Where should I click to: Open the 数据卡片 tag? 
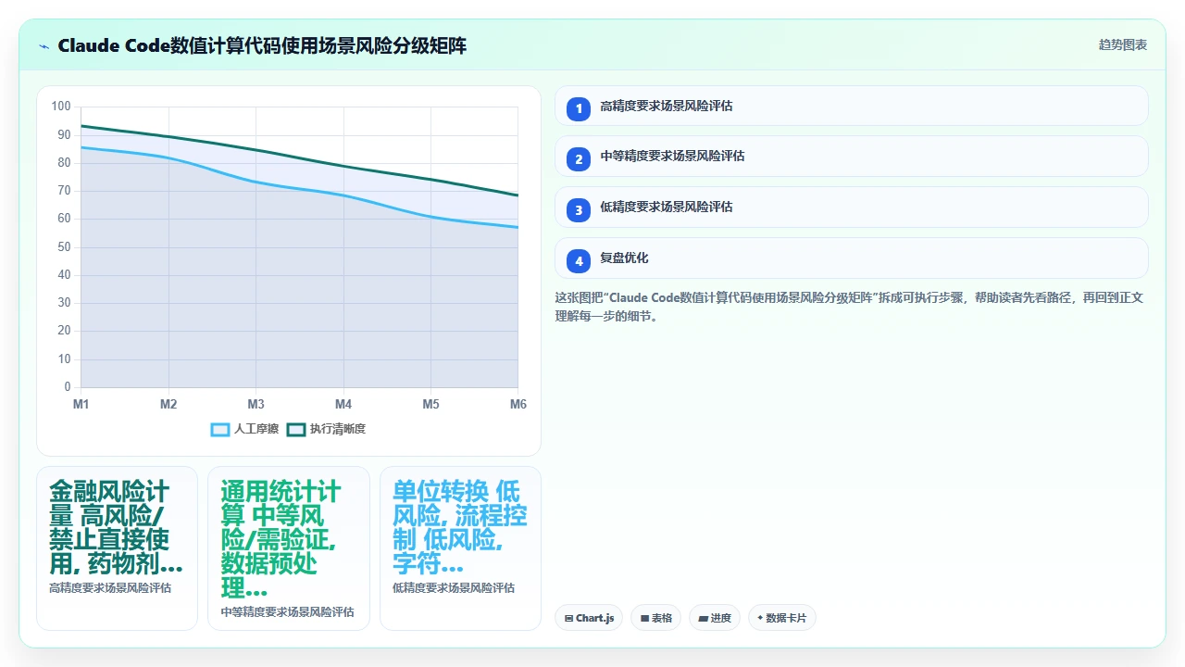coord(781,618)
